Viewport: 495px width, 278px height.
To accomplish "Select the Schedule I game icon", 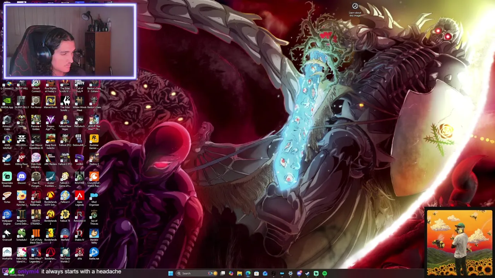I will click(x=21, y=236).
